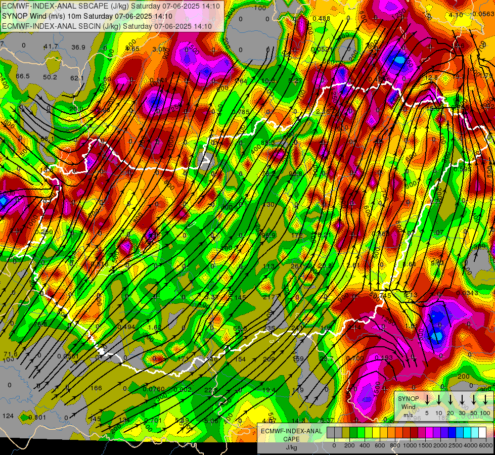Click the '0.701' value on the map
Image resolution: width=495 pixels, height=455 pixels.
coord(153,420)
